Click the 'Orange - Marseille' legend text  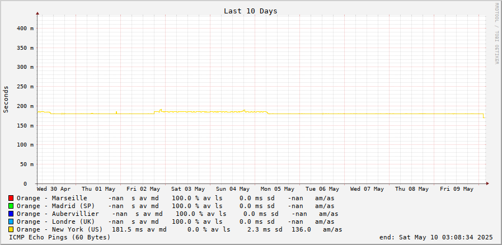click(52, 198)
